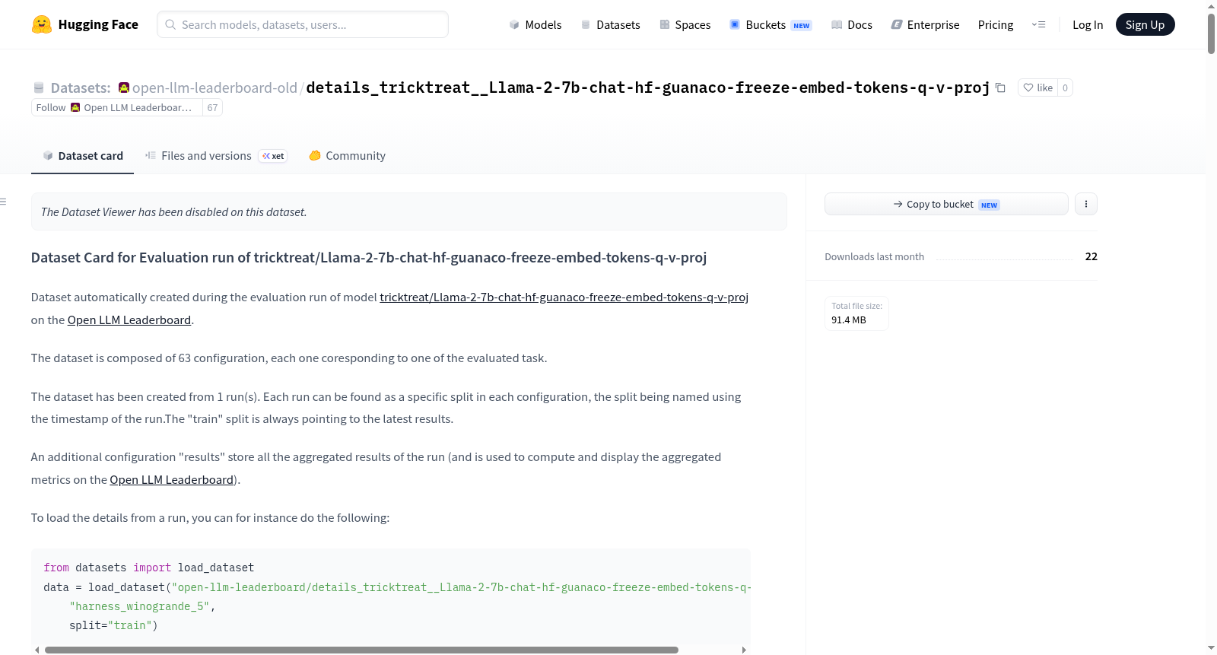Viewport: 1217px width, 655px height.
Task: Click the page vertical scrollbar
Action: (x=1211, y=33)
